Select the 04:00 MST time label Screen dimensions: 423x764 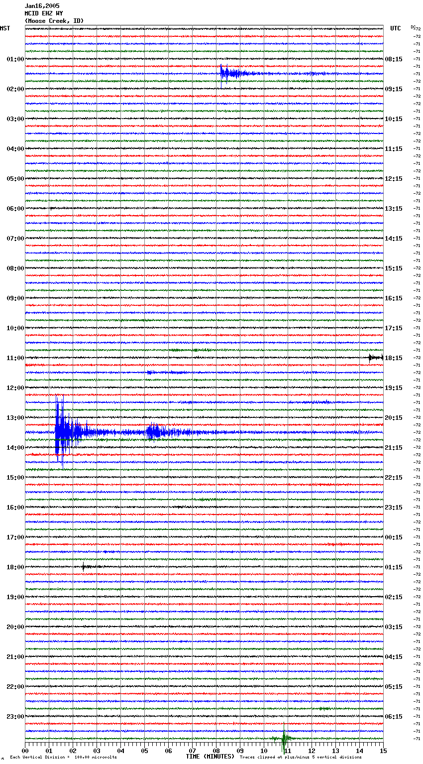(15, 149)
